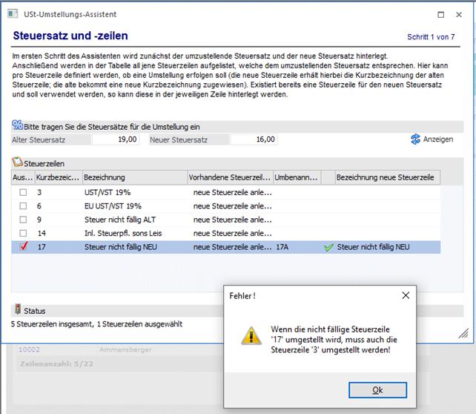This screenshot has width=476, height=414.
Task: Open Vorhandene Steuerzeile cell for row 17
Action: [x=231, y=248]
